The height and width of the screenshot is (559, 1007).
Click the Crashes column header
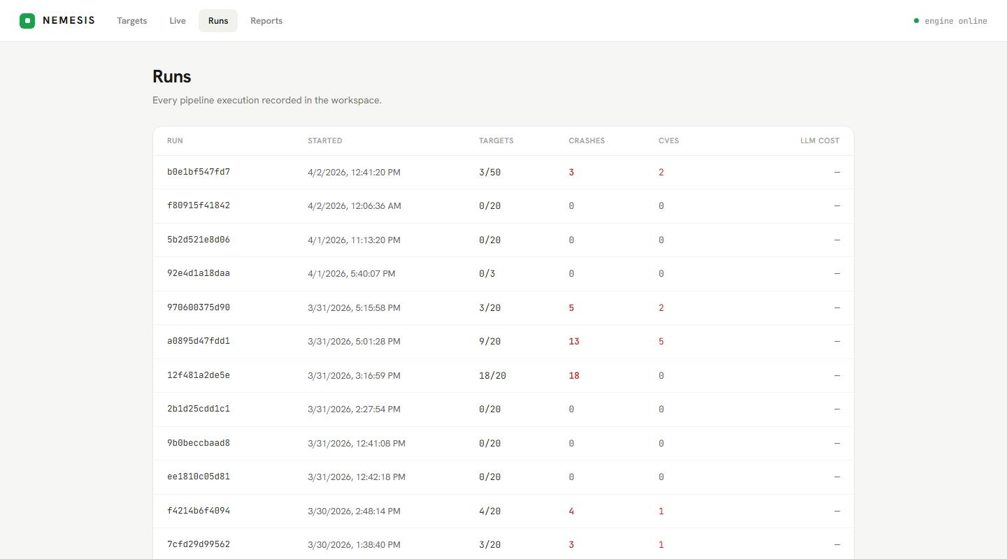coord(587,141)
